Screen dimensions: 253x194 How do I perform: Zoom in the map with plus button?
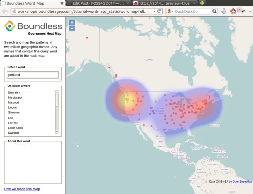(72, 22)
